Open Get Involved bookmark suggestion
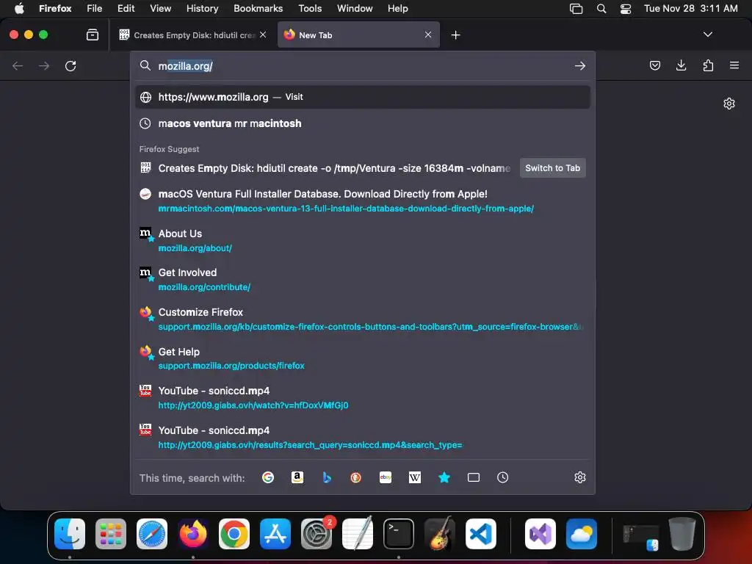The image size is (752, 564). click(363, 280)
